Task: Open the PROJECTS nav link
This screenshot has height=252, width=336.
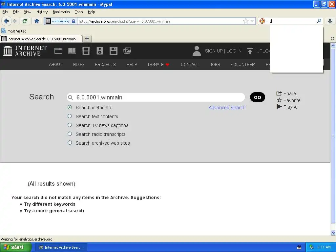Action: [105, 65]
